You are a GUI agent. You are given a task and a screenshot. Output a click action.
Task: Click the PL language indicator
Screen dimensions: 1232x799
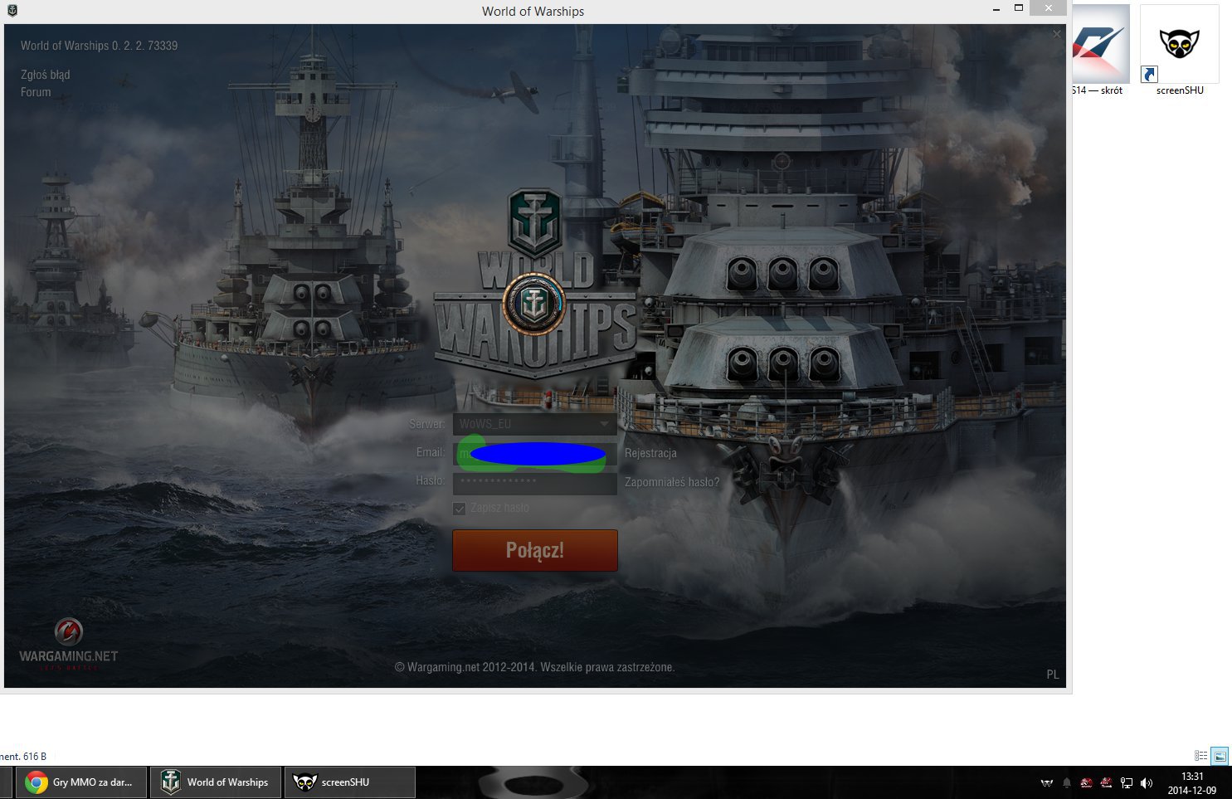coord(1053,675)
